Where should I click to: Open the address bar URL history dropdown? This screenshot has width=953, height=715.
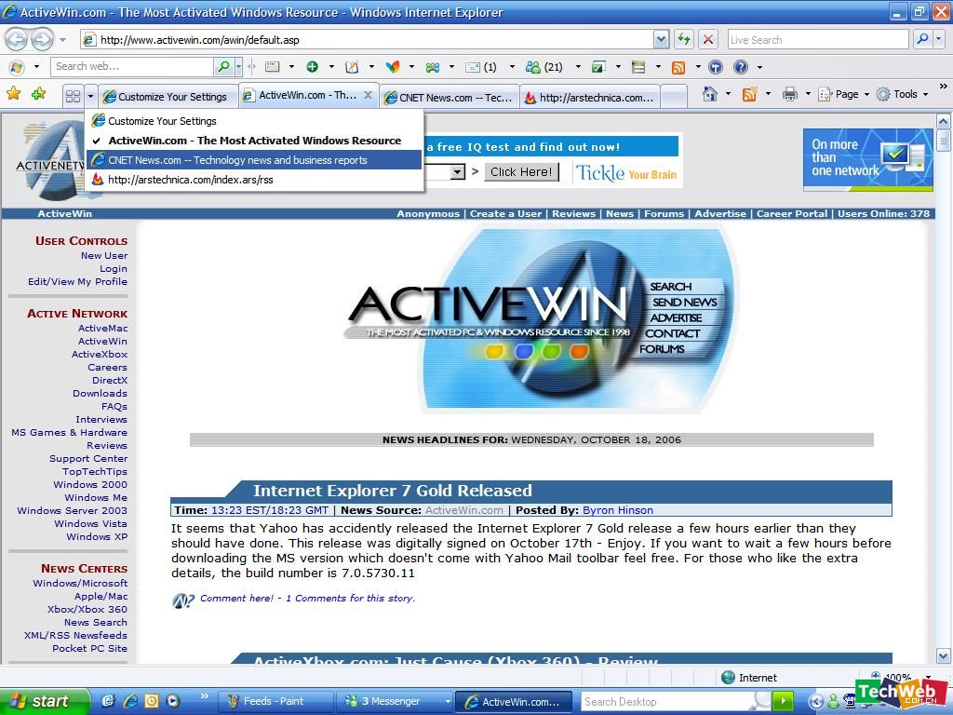click(662, 39)
